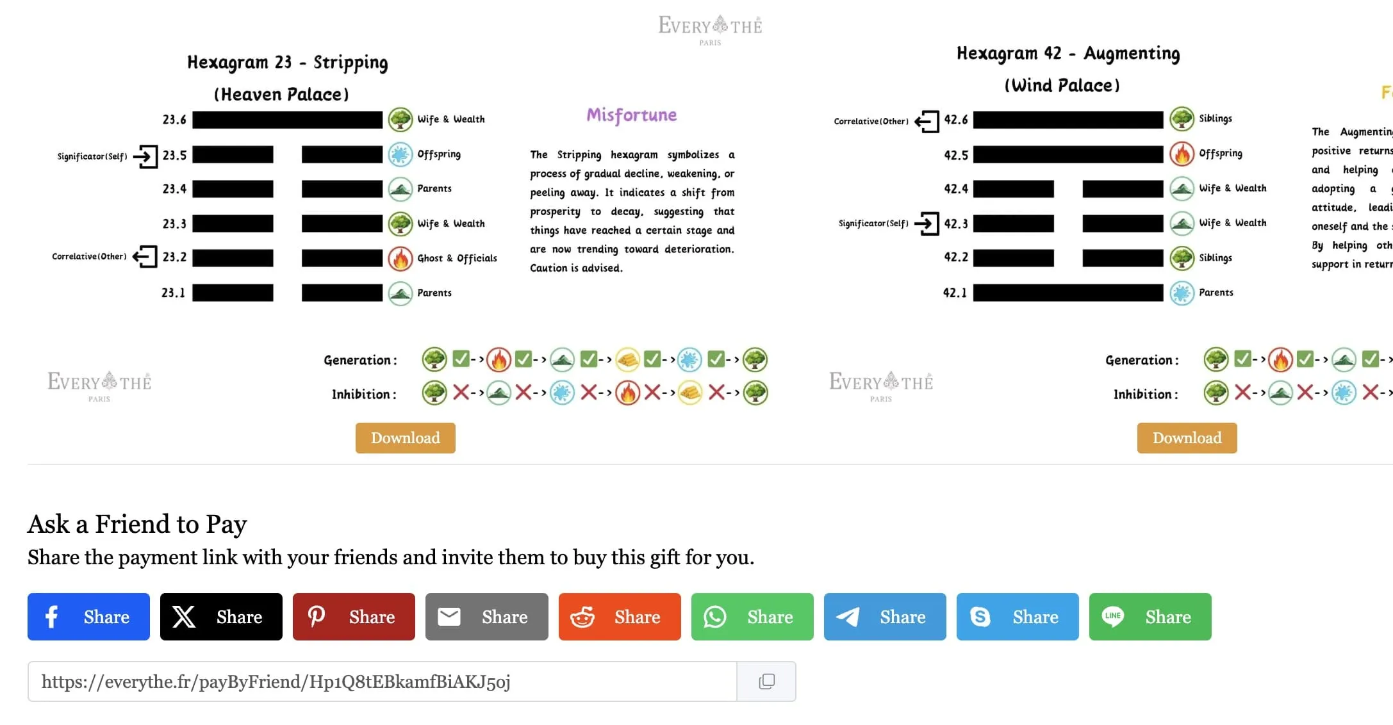Click the Significator(Self) arrow at line 23.5
The height and width of the screenshot is (725, 1393).
[x=146, y=156]
